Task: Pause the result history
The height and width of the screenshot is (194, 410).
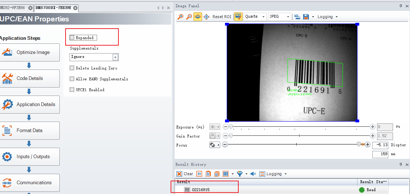Action: click(x=199, y=174)
